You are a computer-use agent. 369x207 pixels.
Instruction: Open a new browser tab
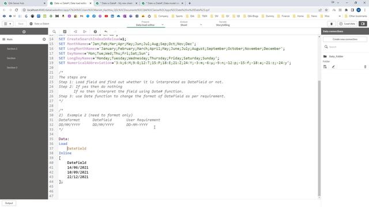click(x=190, y=3)
